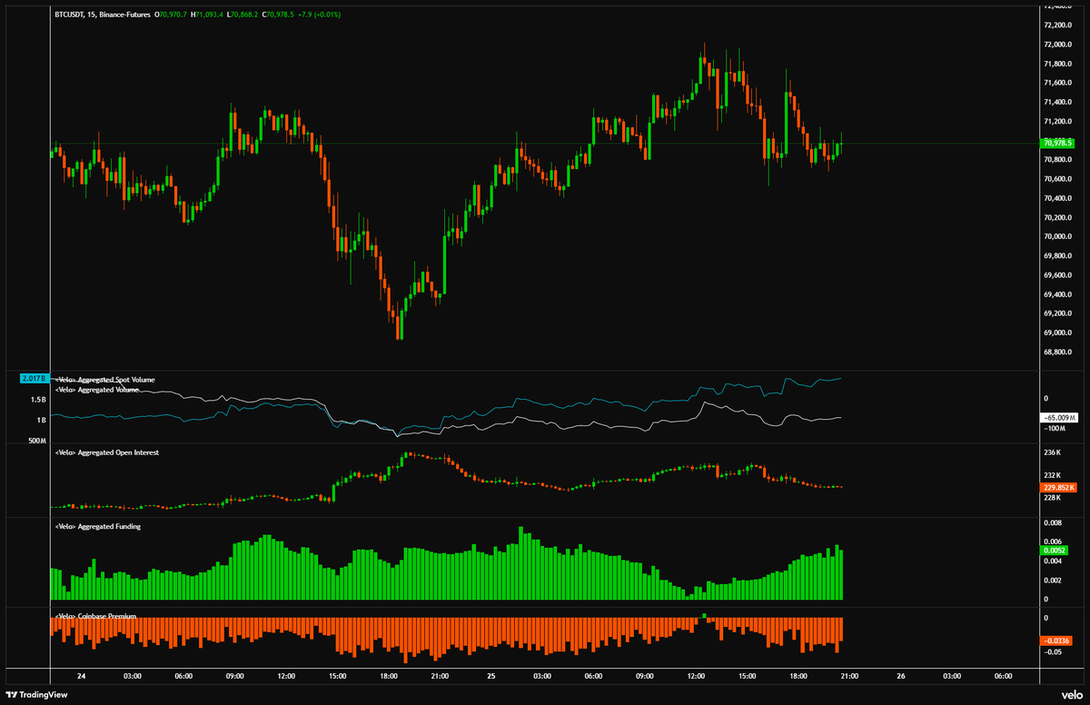The image size is (1090, 705).
Task: Click the 0.008 funding scale label
Action: 1055,523
